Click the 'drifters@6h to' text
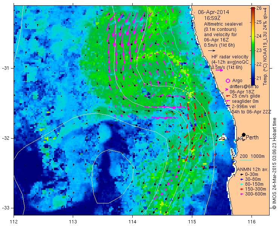Screen dimensions: 279x226 point(244,87)
